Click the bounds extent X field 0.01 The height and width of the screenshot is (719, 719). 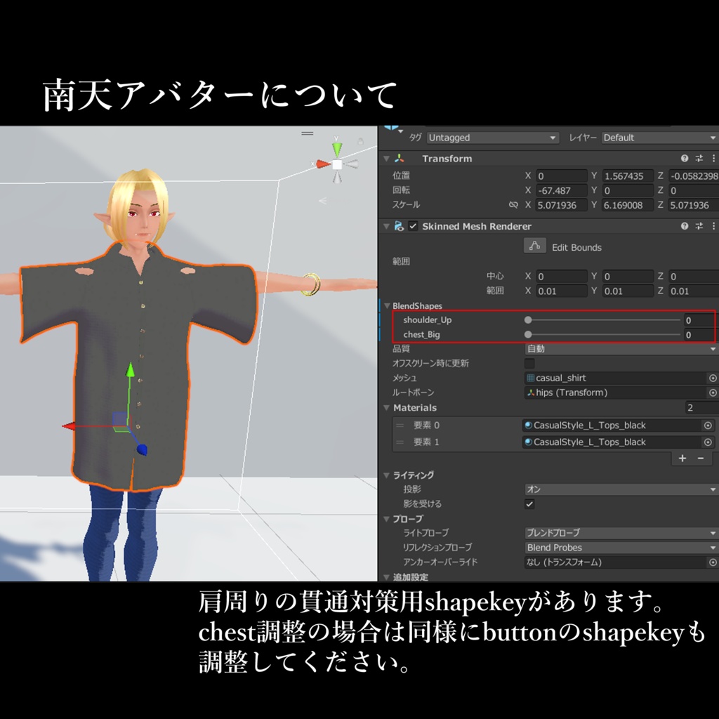pyautogui.click(x=561, y=291)
